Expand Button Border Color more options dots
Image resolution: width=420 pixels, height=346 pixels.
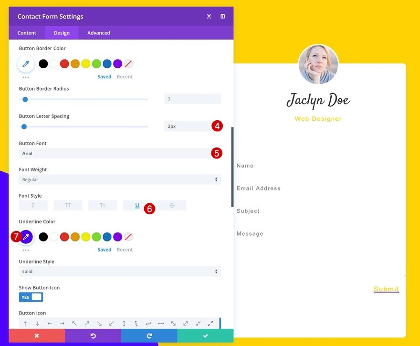point(26,77)
